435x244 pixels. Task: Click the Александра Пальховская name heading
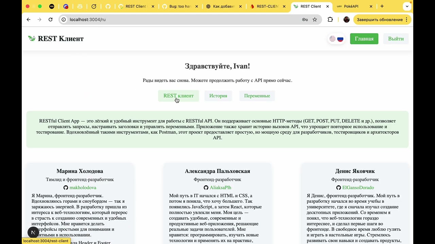click(217, 171)
